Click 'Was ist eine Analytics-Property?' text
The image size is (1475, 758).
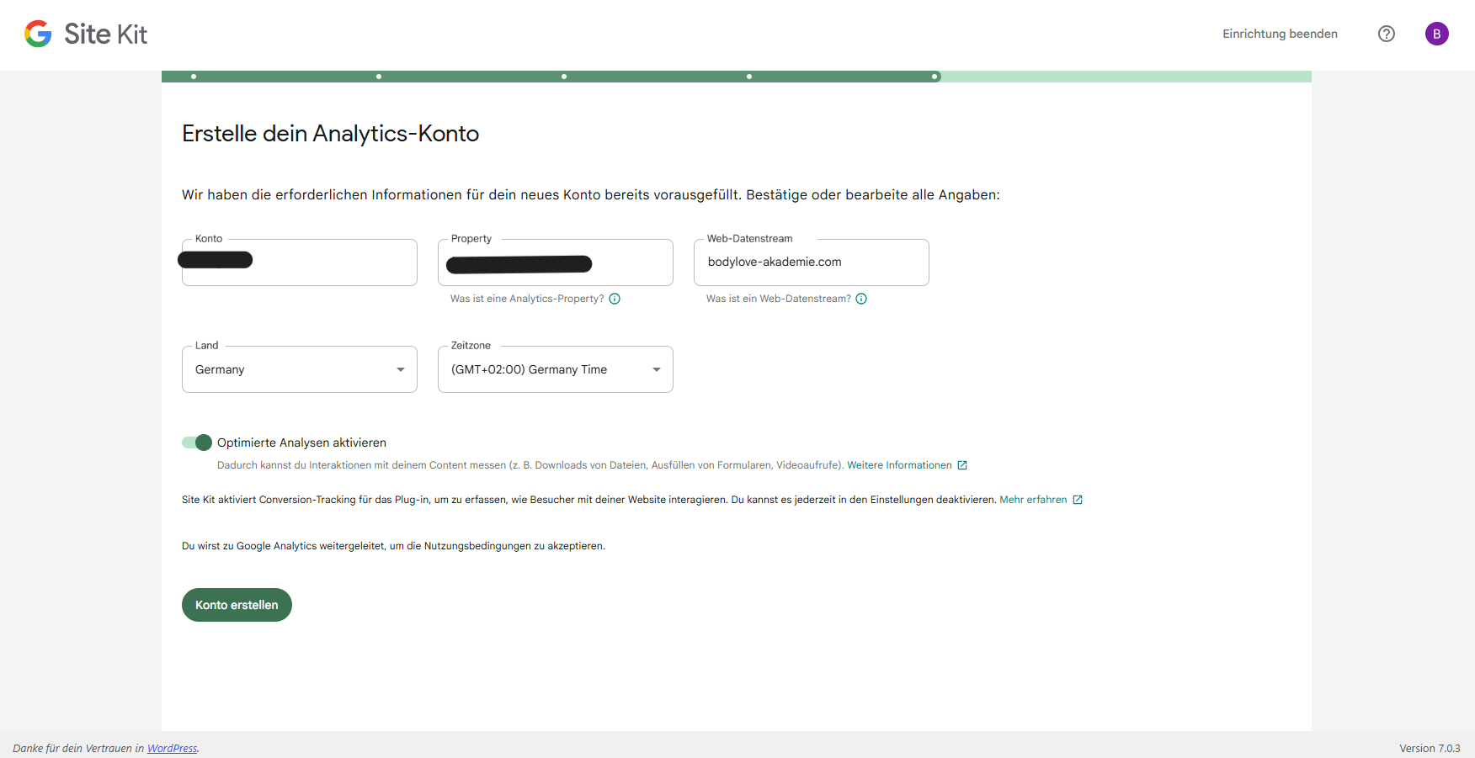tap(527, 299)
